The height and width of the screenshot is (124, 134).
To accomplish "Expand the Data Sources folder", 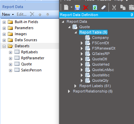I will 4,40.
